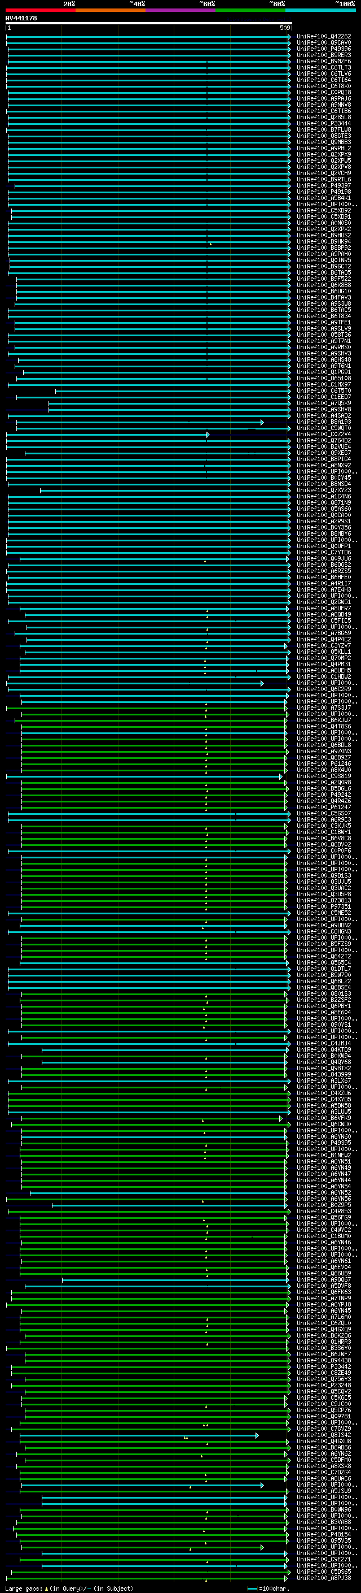The width and height of the screenshot is (361, 1593).
Task: Select hit label UniRef100_C5XD92
Action: (x=324, y=210)
